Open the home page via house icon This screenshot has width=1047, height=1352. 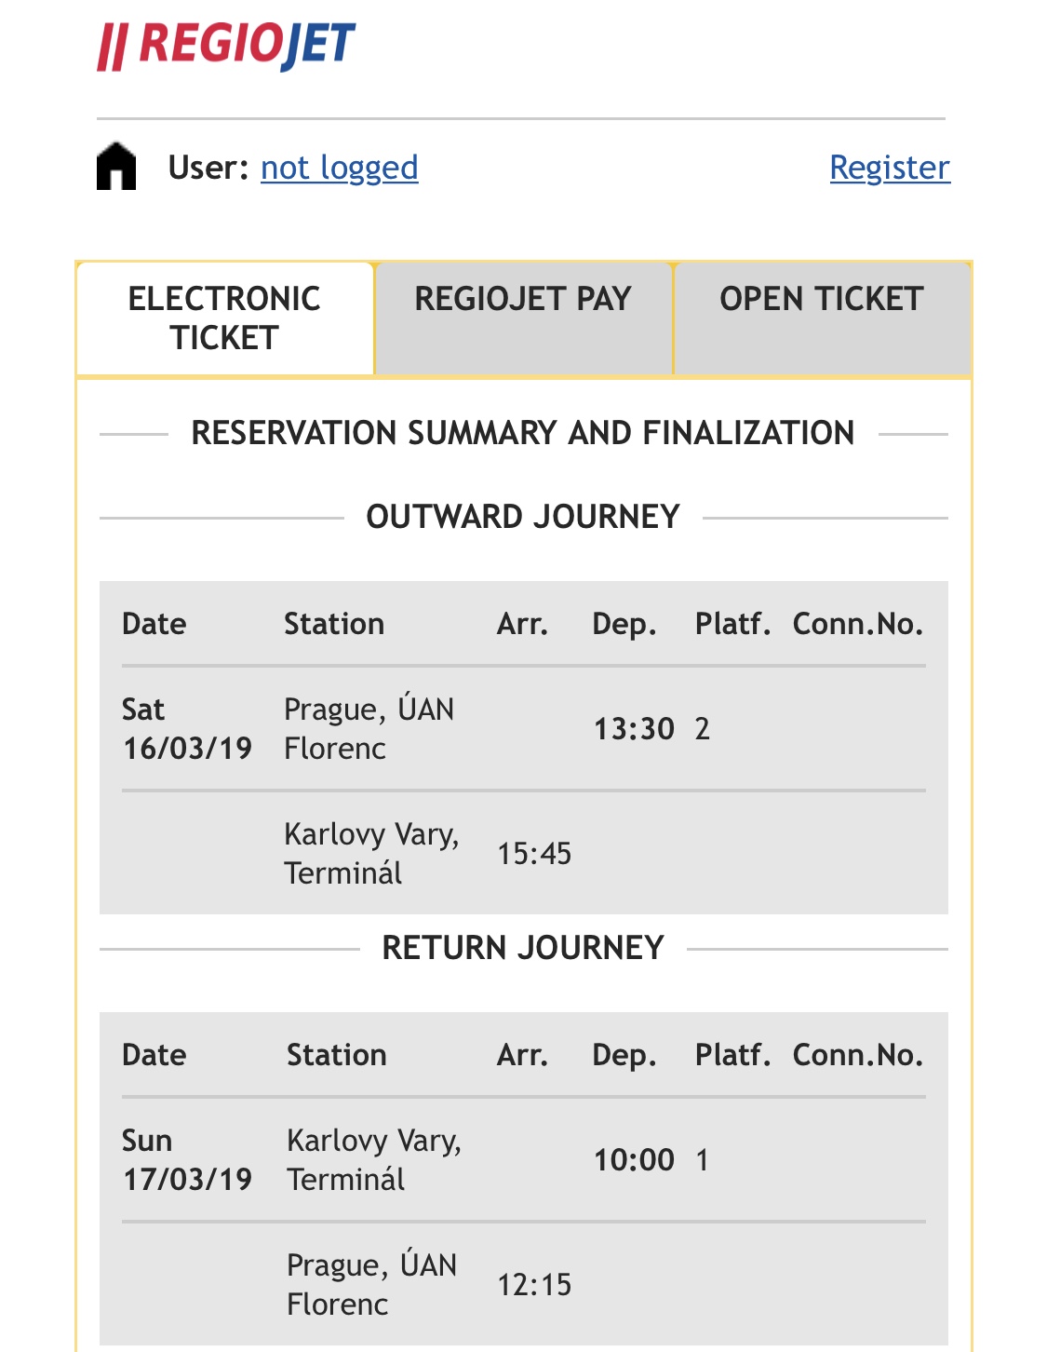point(116,167)
